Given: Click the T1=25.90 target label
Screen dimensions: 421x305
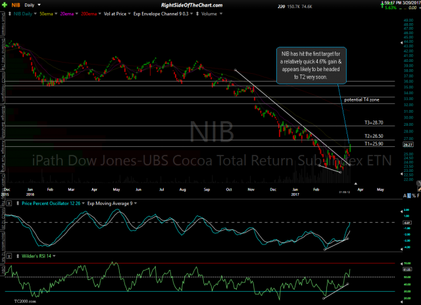Looking at the screenshot, I should (374, 144).
